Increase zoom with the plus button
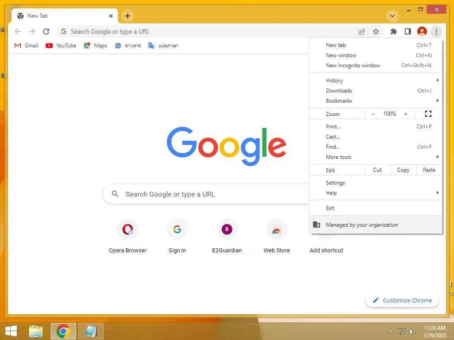 tap(406, 114)
